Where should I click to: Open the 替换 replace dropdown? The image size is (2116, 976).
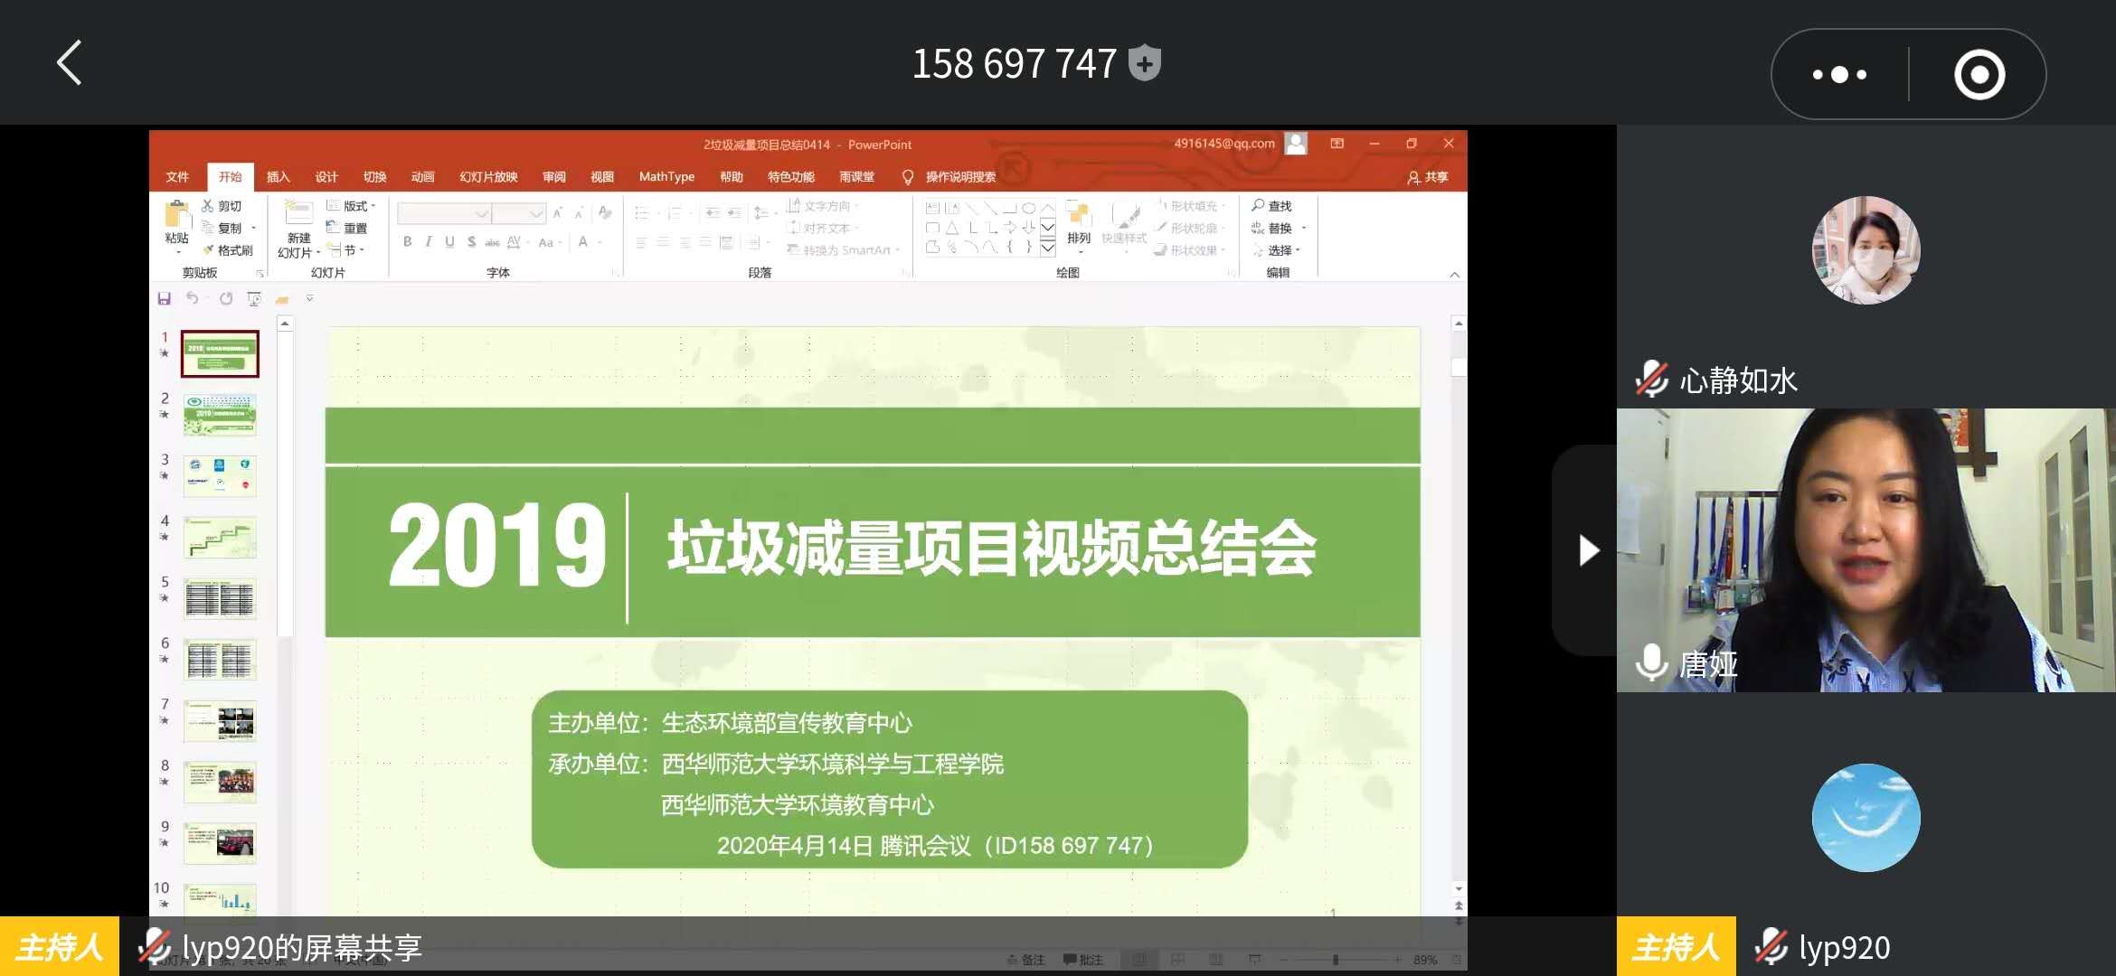click(1278, 228)
